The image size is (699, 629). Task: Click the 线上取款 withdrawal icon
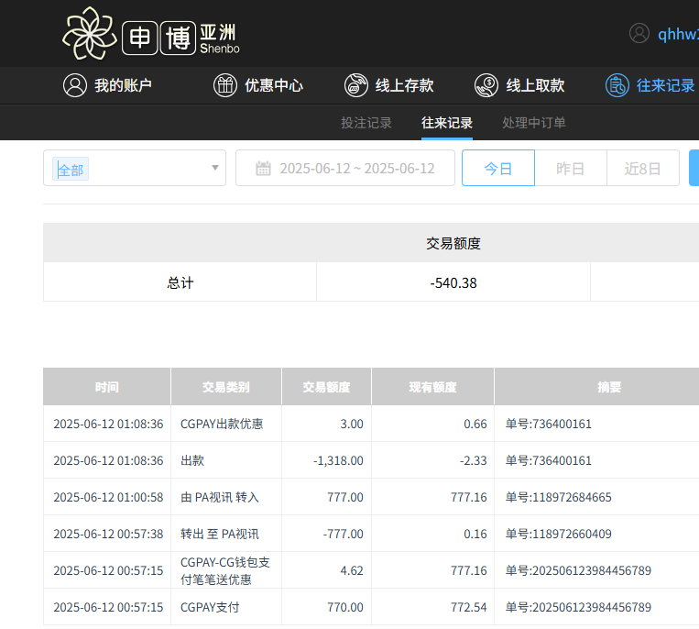pos(486,85)
